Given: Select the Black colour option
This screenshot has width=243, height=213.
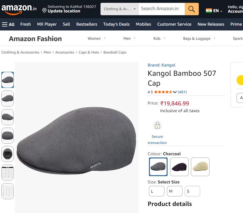Looking at the screenshot, I should coord(179,167).
